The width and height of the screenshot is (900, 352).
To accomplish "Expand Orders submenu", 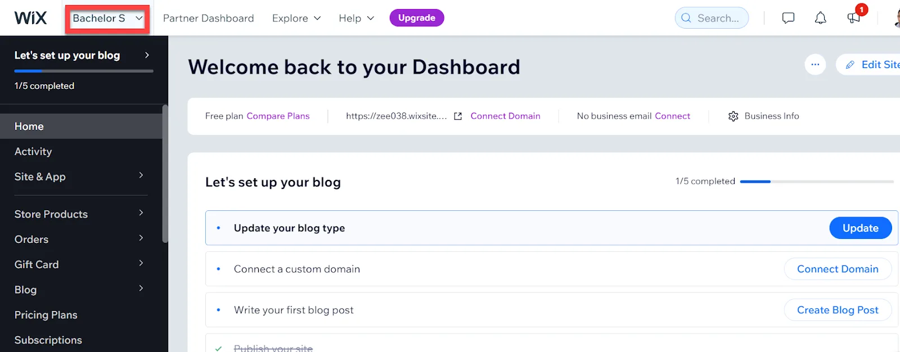I will 82,239.
